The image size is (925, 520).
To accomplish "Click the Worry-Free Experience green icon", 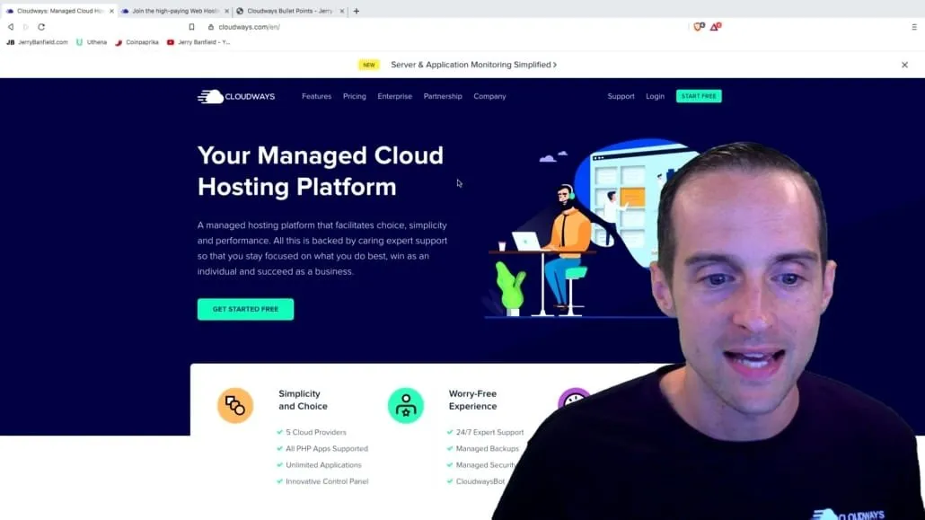I will pos(406,406).
